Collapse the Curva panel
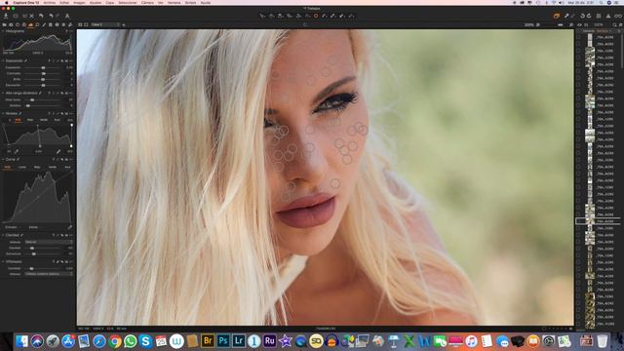The image size is (624, 351). (3, 159)
